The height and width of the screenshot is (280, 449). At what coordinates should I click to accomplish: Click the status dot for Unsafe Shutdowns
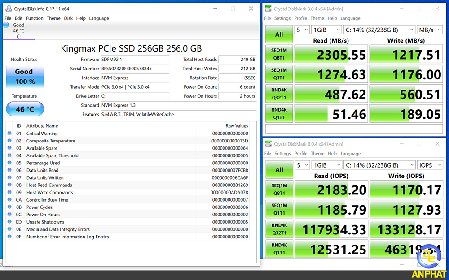click(x=9, y=222)
